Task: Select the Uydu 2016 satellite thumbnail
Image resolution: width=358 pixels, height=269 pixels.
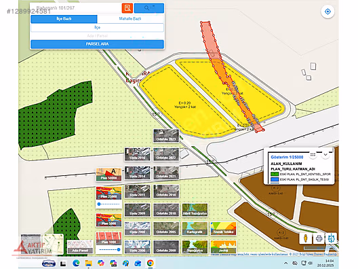Action: coord(138,154)
